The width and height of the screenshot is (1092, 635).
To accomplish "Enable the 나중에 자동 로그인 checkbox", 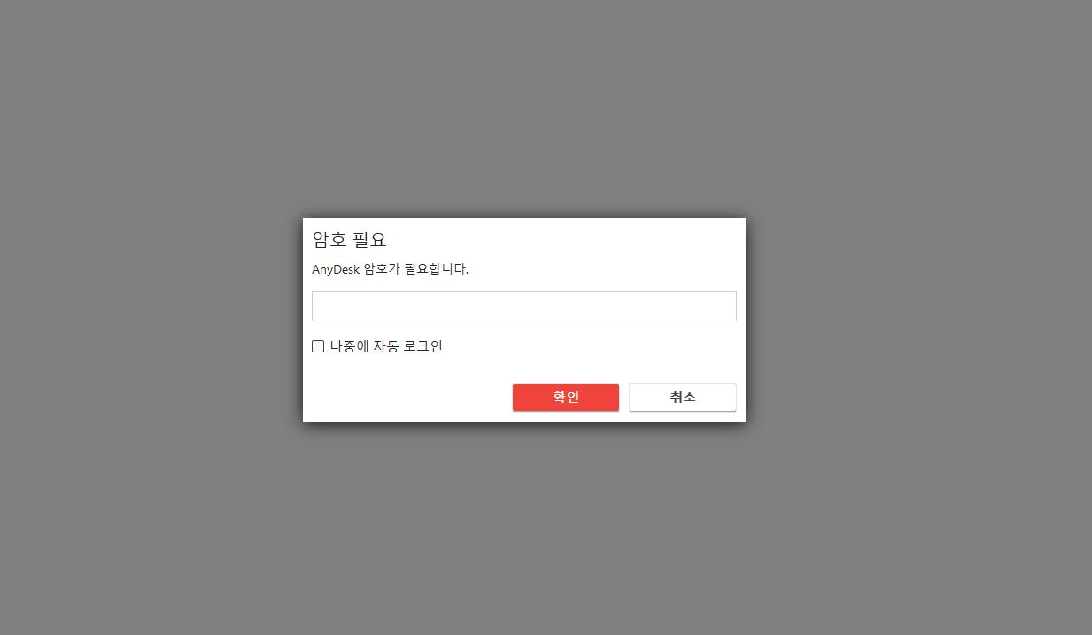I will (x=318, y=346).
